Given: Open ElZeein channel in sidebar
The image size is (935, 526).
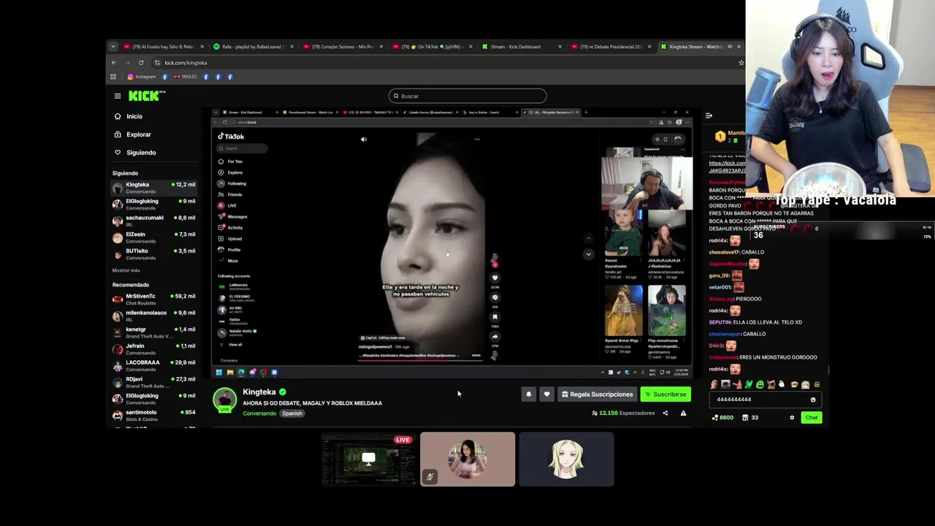Looking at the screenshot, I should point(154,237).
